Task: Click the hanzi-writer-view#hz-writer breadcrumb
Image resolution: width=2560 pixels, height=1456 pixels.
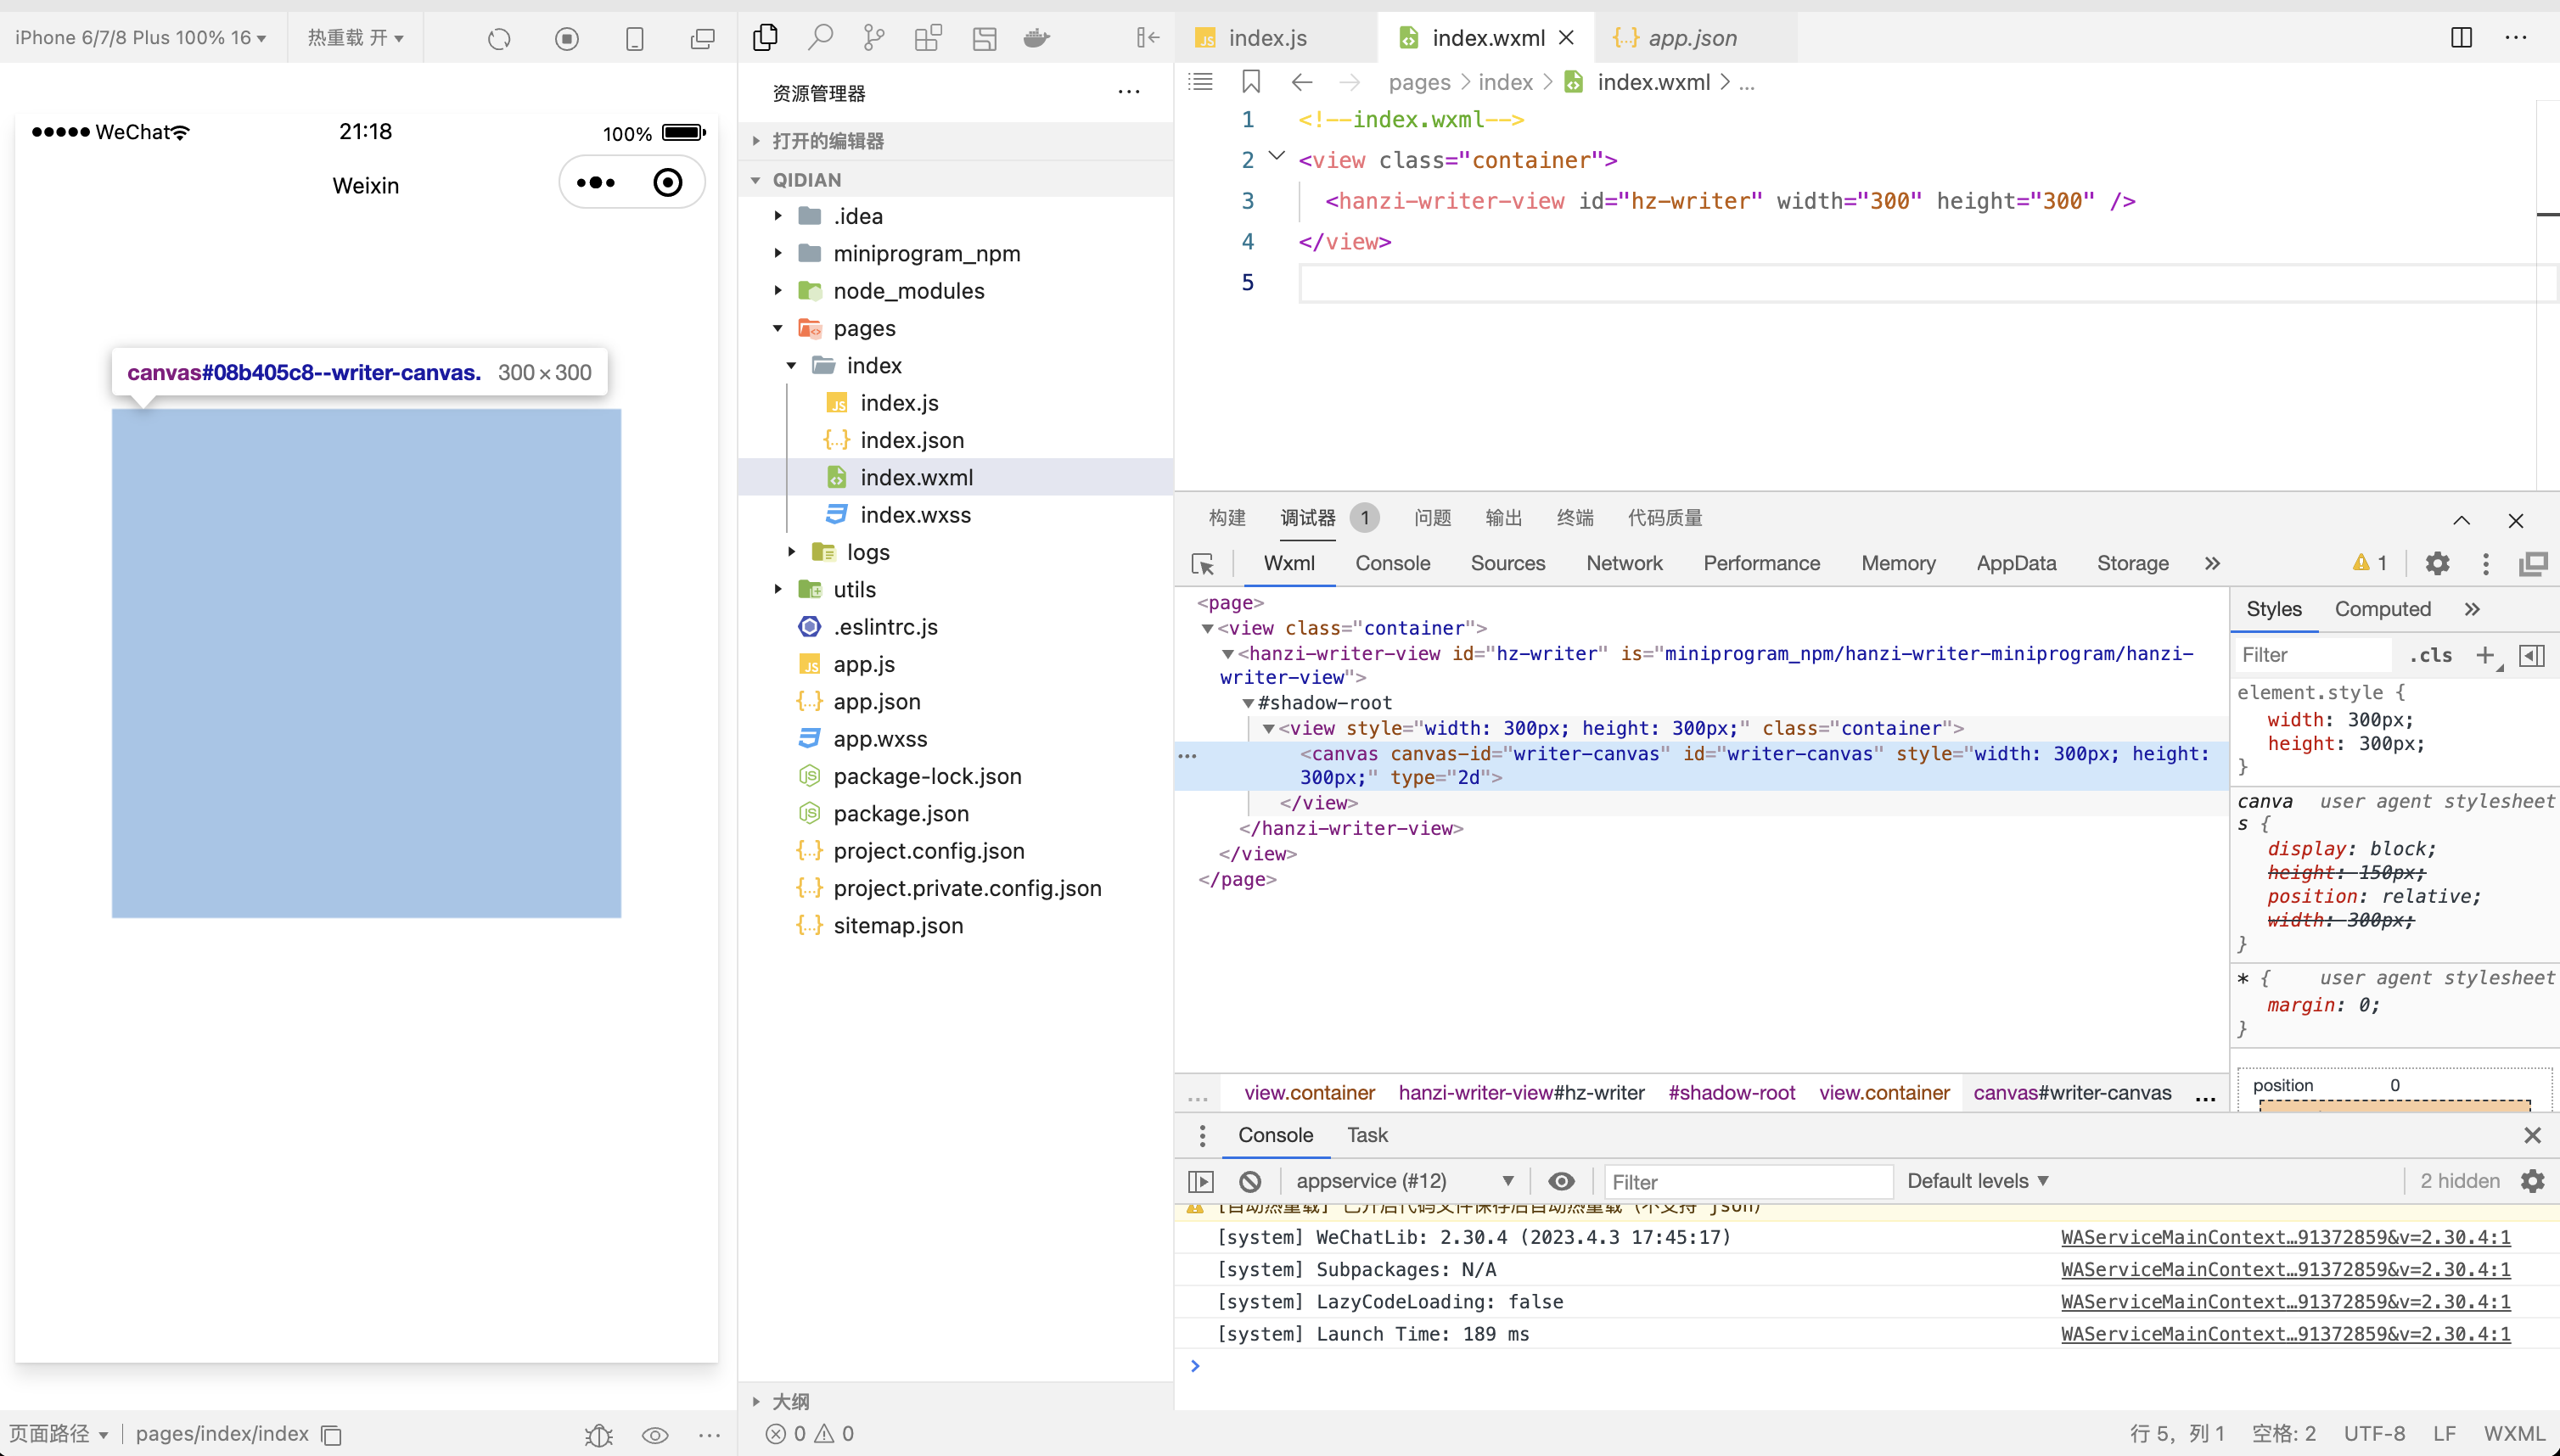Action: (1520, 1093)
